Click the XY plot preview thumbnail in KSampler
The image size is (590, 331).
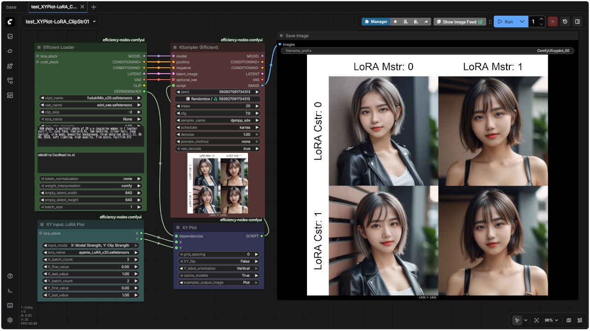point(218,183)
